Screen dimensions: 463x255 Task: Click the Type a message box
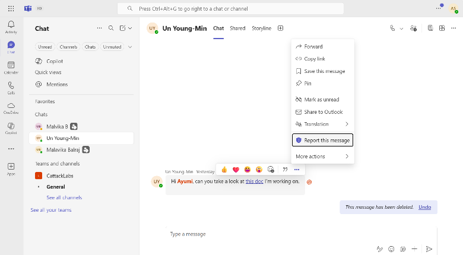(301, 234)
